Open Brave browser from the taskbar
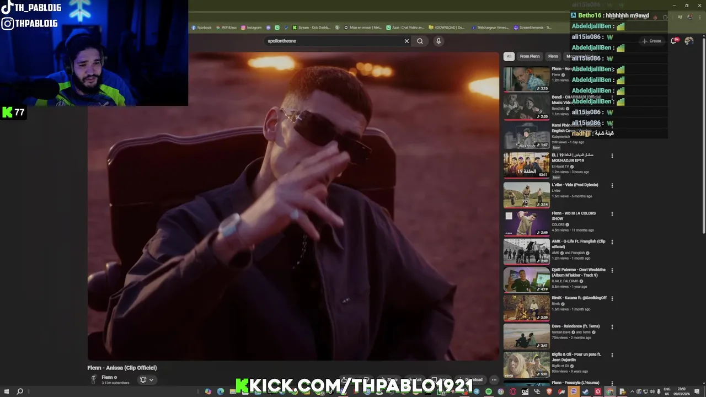Screen dimensions: 706x397 pyautogui.click(x=549, y=391)
